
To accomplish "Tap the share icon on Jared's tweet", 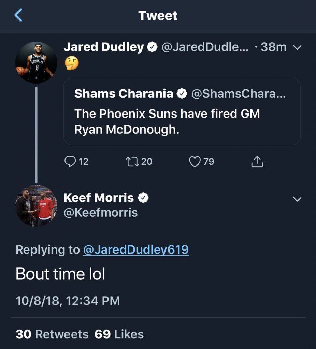I will coord(257,162).
